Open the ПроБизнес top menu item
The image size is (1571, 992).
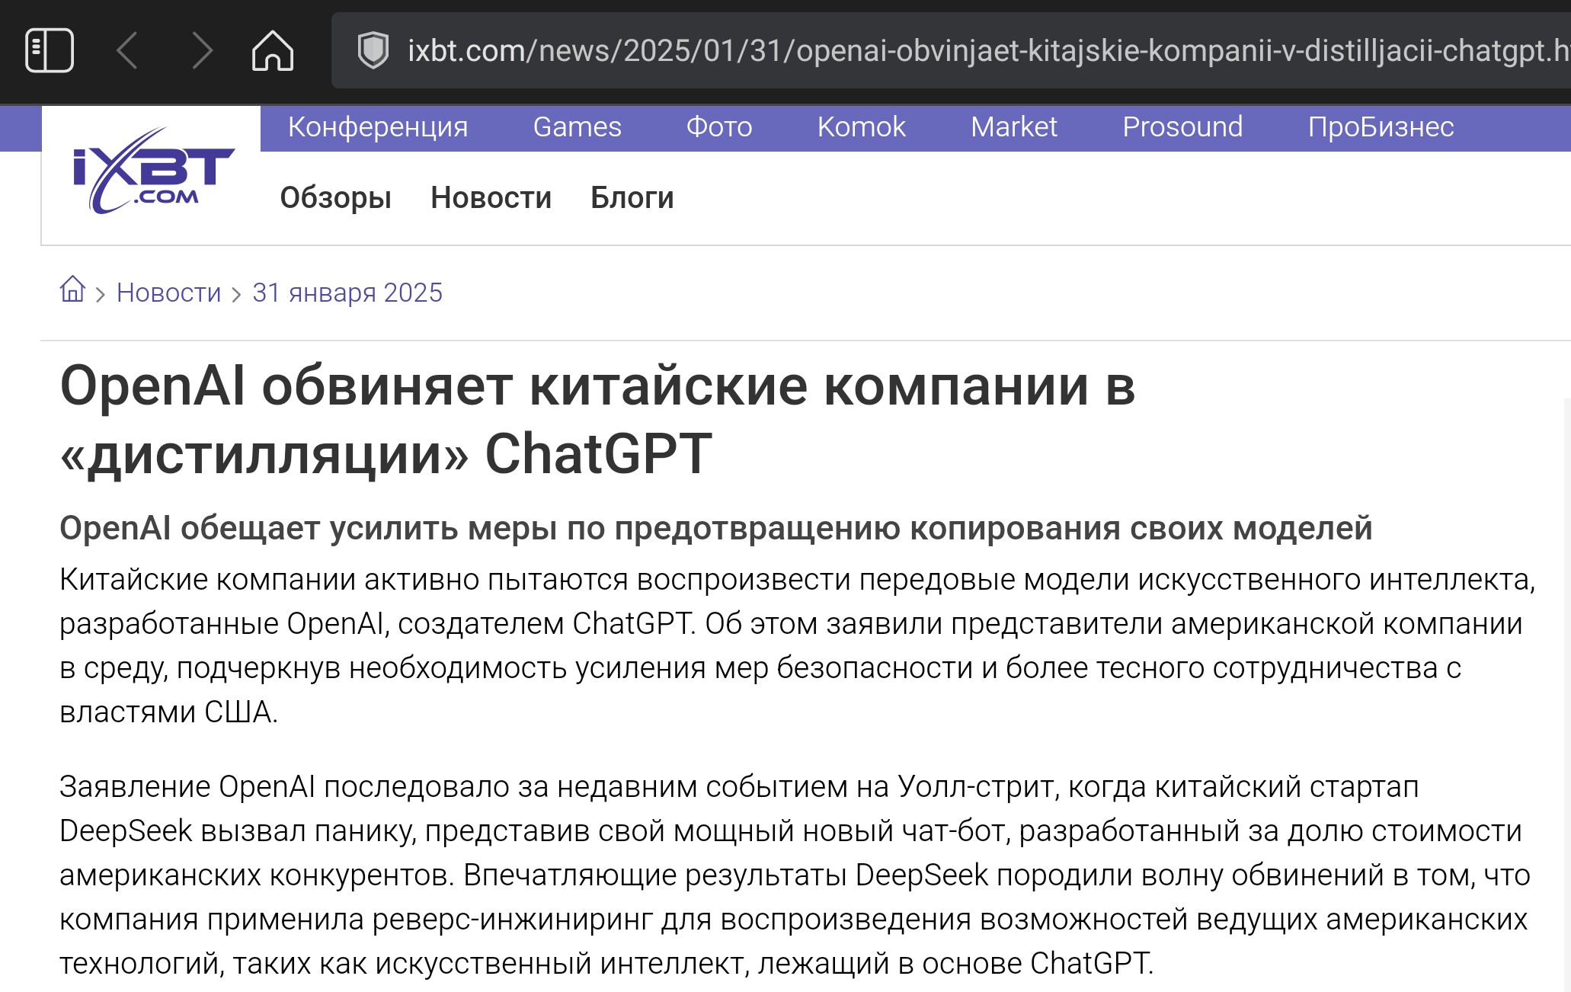pos(1381,126)
